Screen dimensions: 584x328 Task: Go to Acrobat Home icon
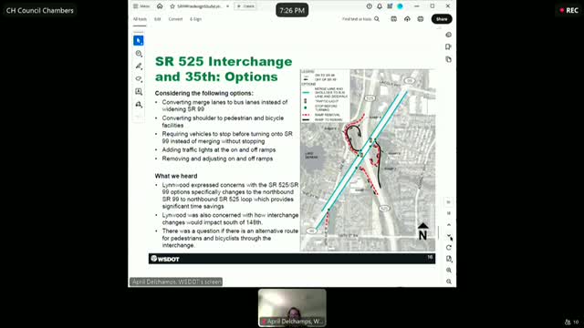pyautogui.click(x=160, y=6)
